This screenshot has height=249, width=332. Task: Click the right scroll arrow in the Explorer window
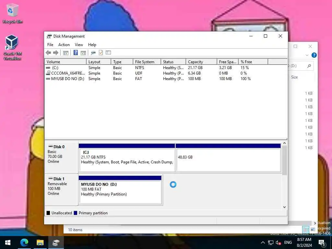point(315,223)
